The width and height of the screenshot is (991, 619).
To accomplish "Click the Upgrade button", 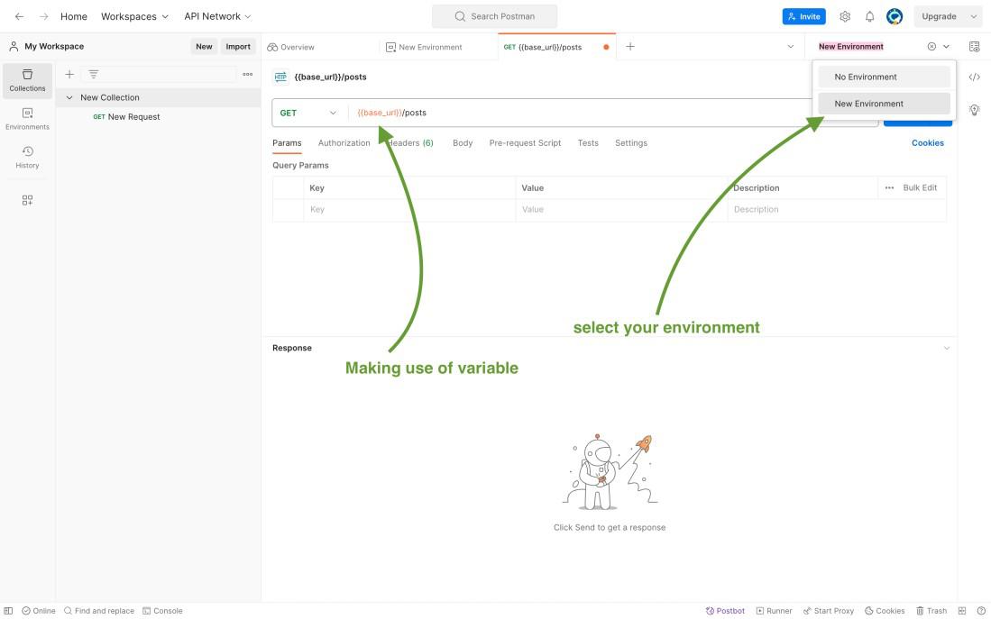I will point(939,16).
